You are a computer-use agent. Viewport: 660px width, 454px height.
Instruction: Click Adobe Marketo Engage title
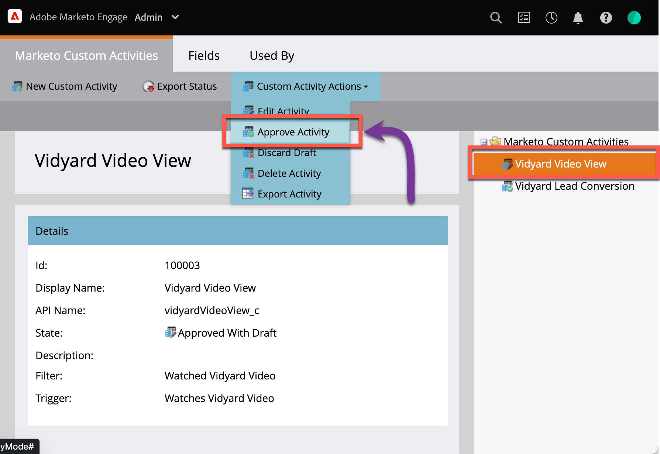(x=78, y=17)
